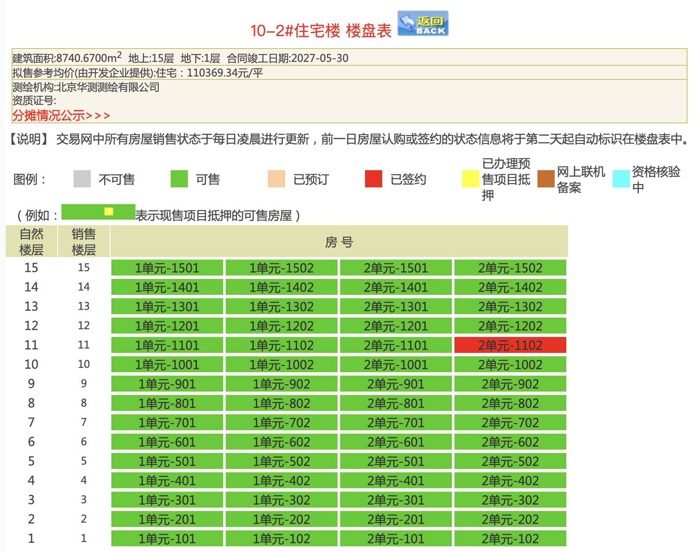Select room 1单元-1102

(282, 345)
